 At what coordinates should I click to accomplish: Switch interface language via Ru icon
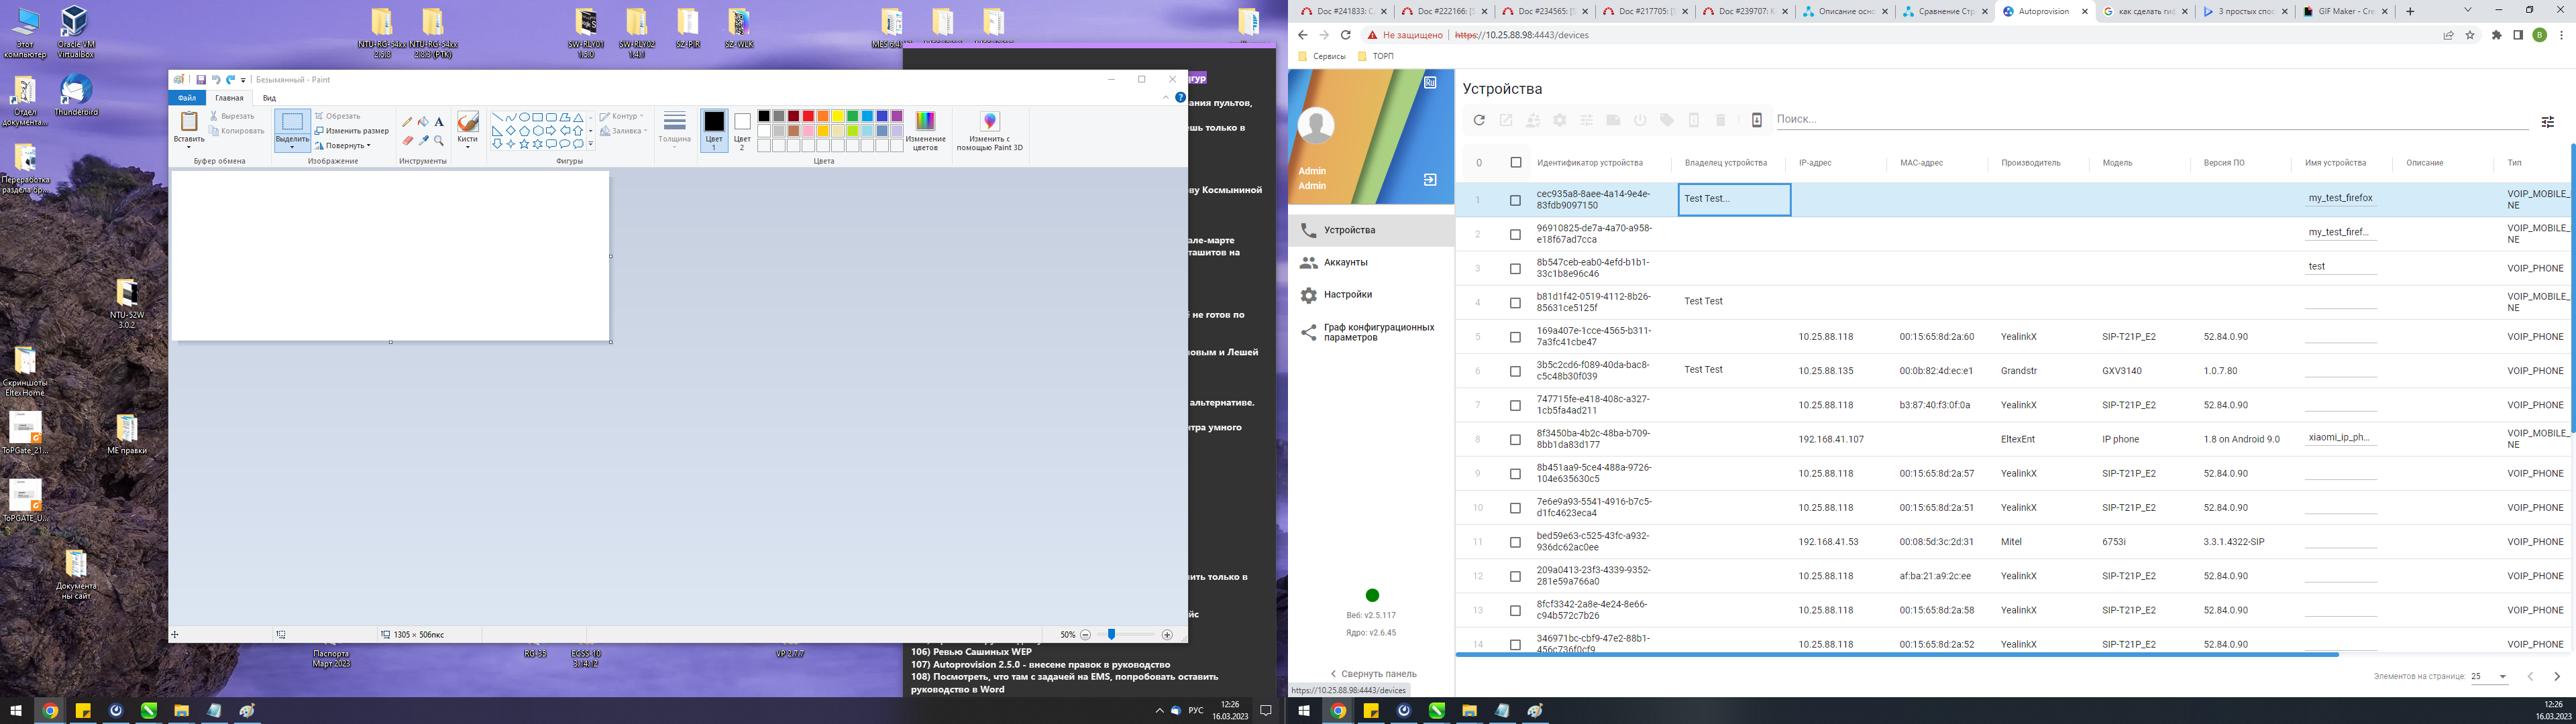(1430, 83)
